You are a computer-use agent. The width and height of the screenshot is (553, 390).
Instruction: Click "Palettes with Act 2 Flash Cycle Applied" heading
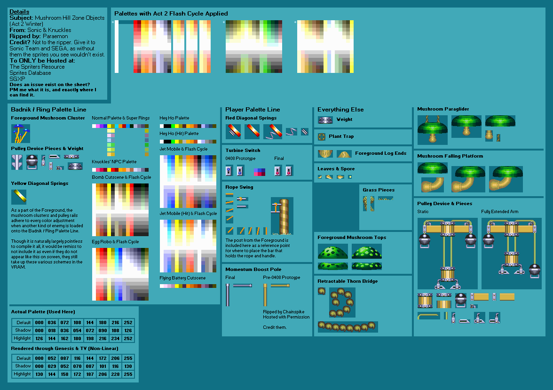171,14
